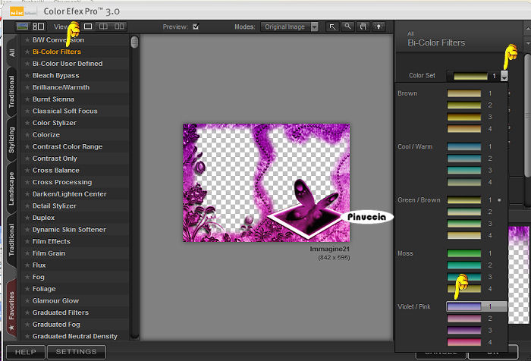531x361 pixels.
Task: Toggle favorite star for Burnt Sienna
Action: [x=27, y=99]
